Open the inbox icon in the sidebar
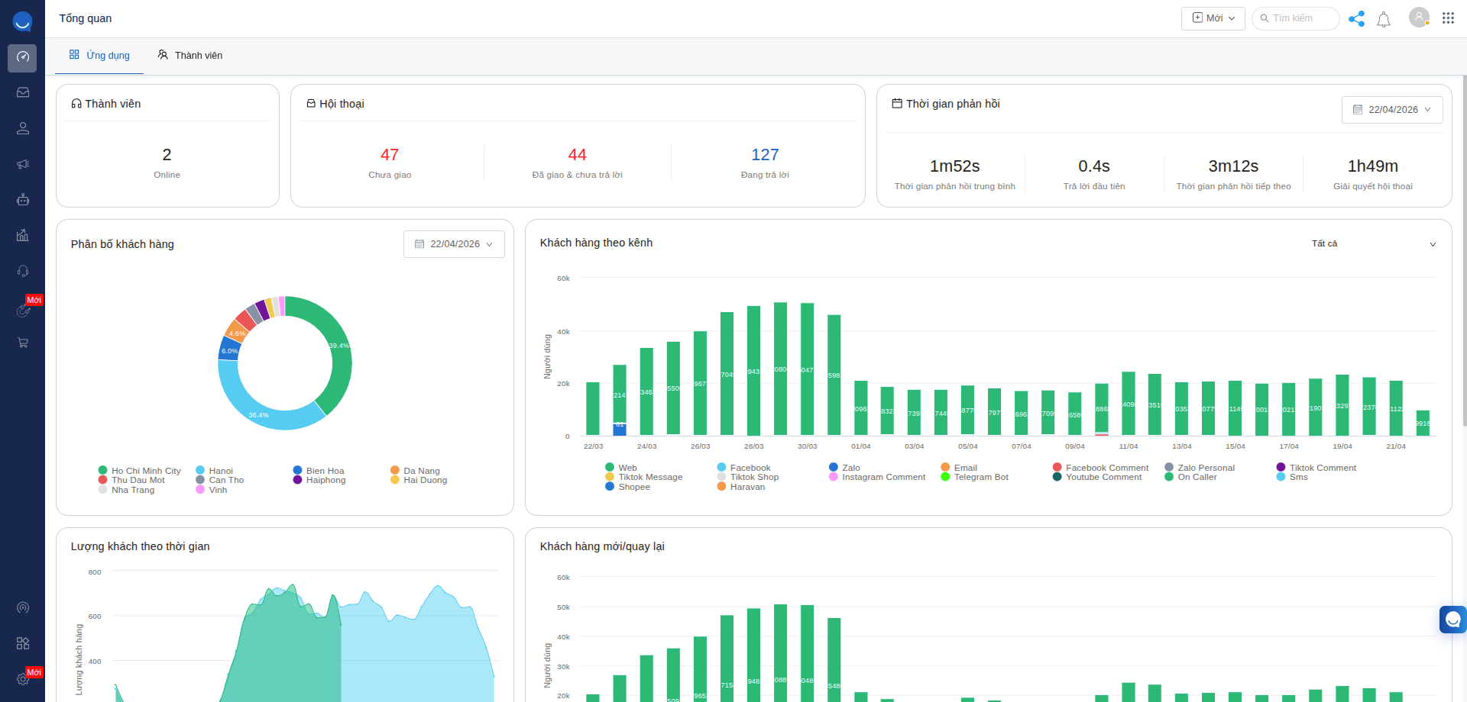Image resolution: width=1467 pixels, height=702 pixels. point(23,92)
